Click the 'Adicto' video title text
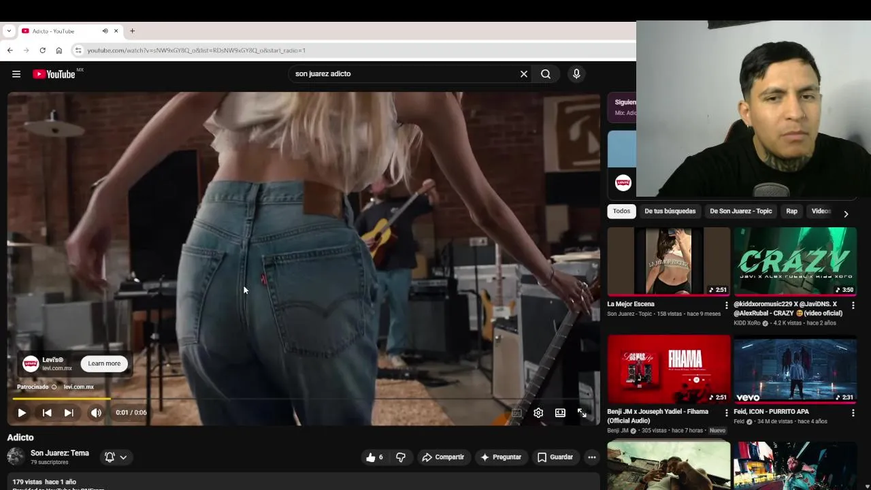 pyautogui.click(x=20, y=438)
